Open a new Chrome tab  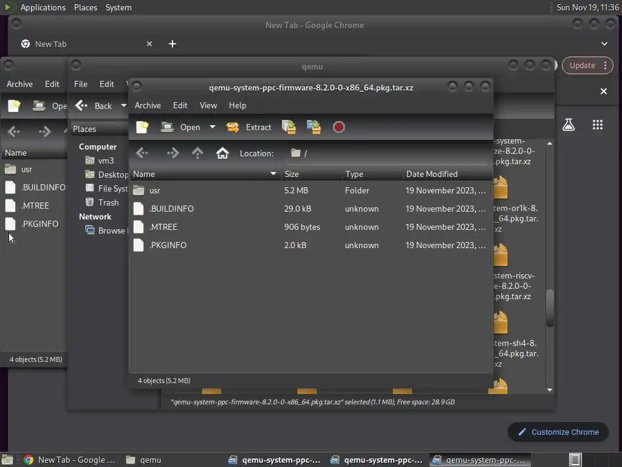click(172, 44)
